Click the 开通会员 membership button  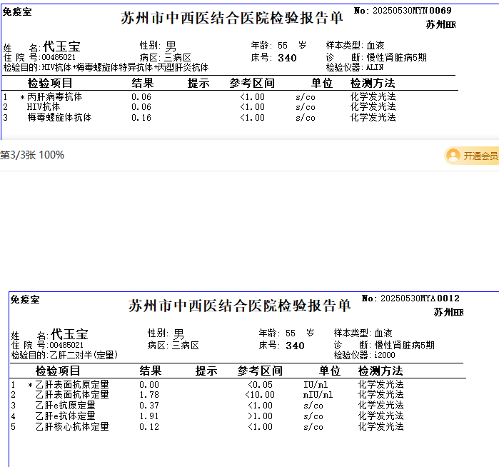[x=472, y=156]
